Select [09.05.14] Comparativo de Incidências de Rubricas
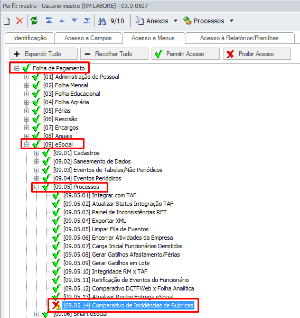This screenshot has width=300, height=318. 128,305
